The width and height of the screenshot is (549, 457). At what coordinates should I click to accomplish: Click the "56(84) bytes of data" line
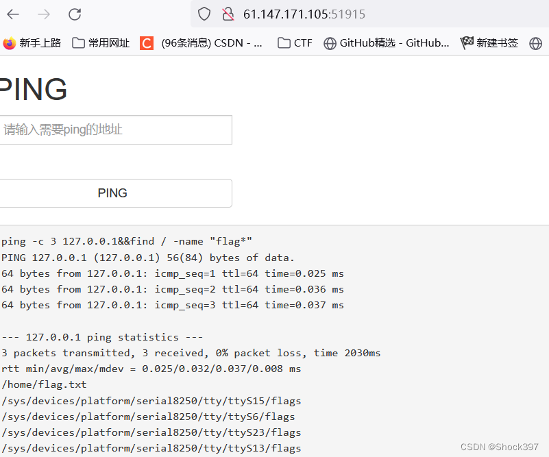click(x=148, y=258)
